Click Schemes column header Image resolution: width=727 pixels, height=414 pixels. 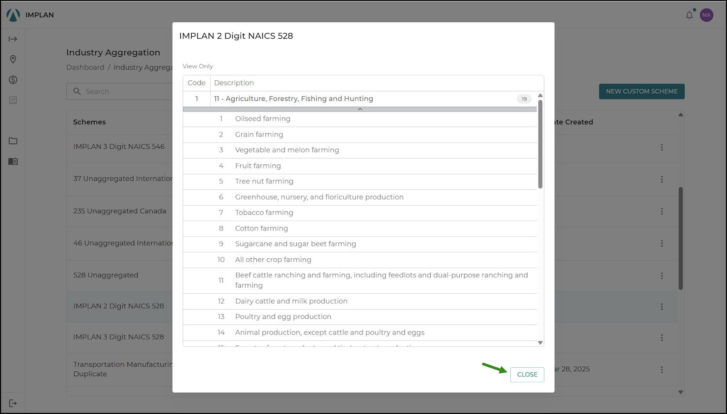click(x=90, y=122)
